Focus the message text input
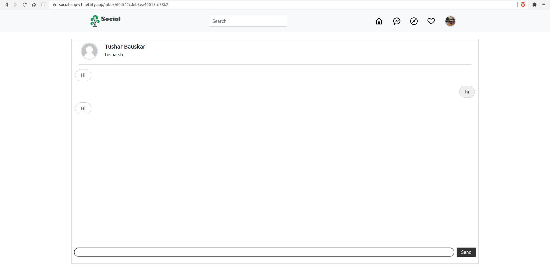Image resolution: width=550 pixels, height=275 pixels. tap(264, 252)
